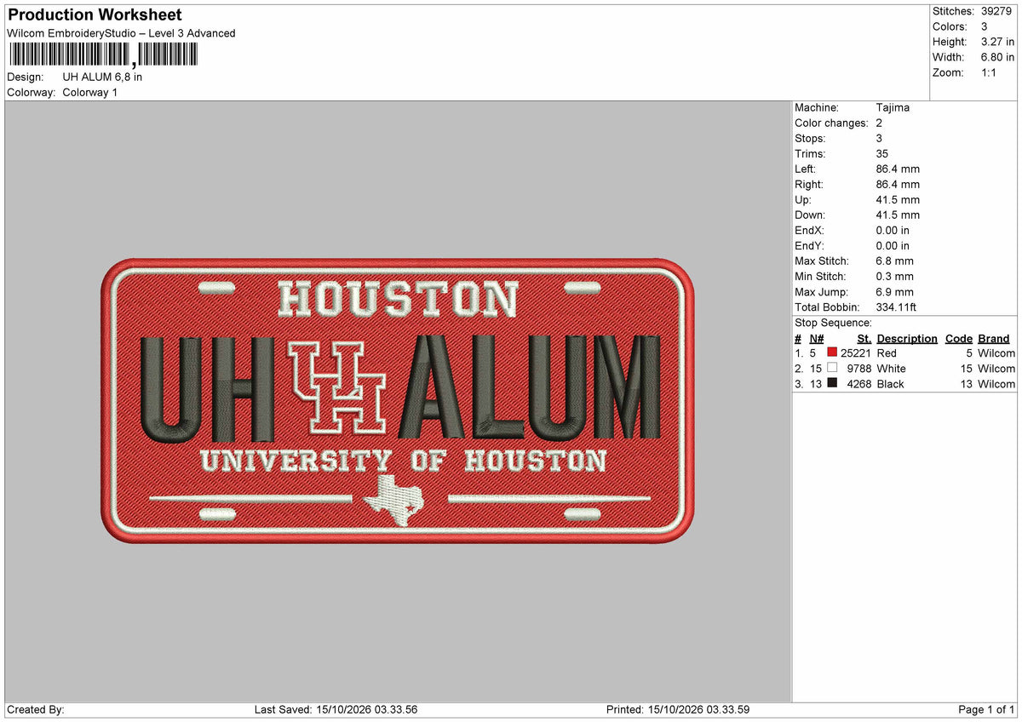Click the barcode under the worksheet title
The width and height of the screenshot is (1022, 722).
coord(102,55)
